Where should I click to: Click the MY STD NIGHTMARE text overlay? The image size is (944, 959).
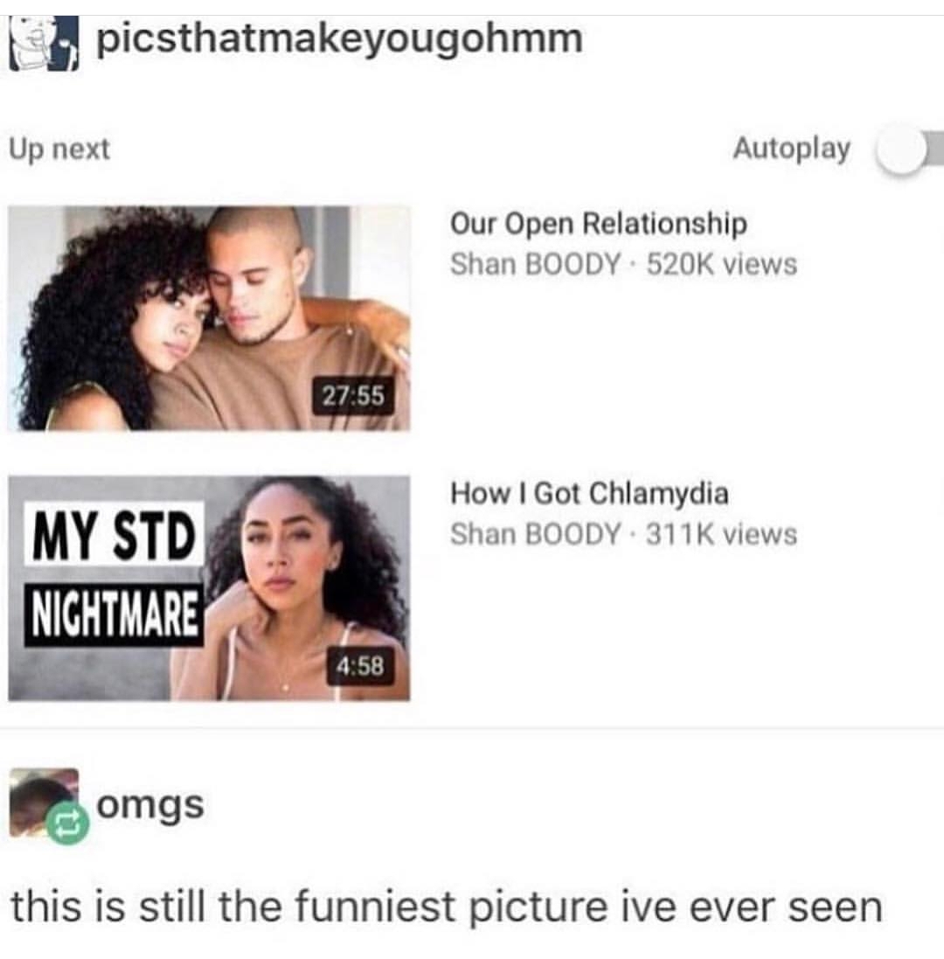pos(115,573)
